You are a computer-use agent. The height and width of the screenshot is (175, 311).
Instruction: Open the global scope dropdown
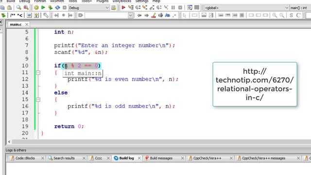[x=246, y=8]
